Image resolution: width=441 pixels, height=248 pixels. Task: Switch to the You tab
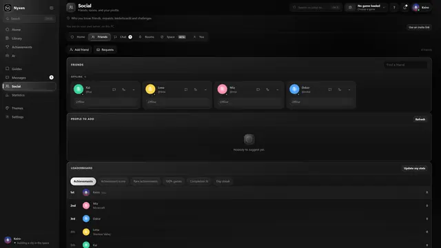198,37
